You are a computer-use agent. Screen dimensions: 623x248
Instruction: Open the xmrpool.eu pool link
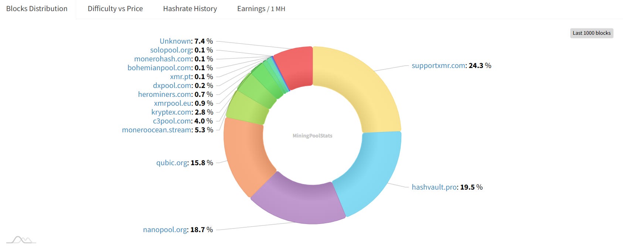click(x=173, y=103)
